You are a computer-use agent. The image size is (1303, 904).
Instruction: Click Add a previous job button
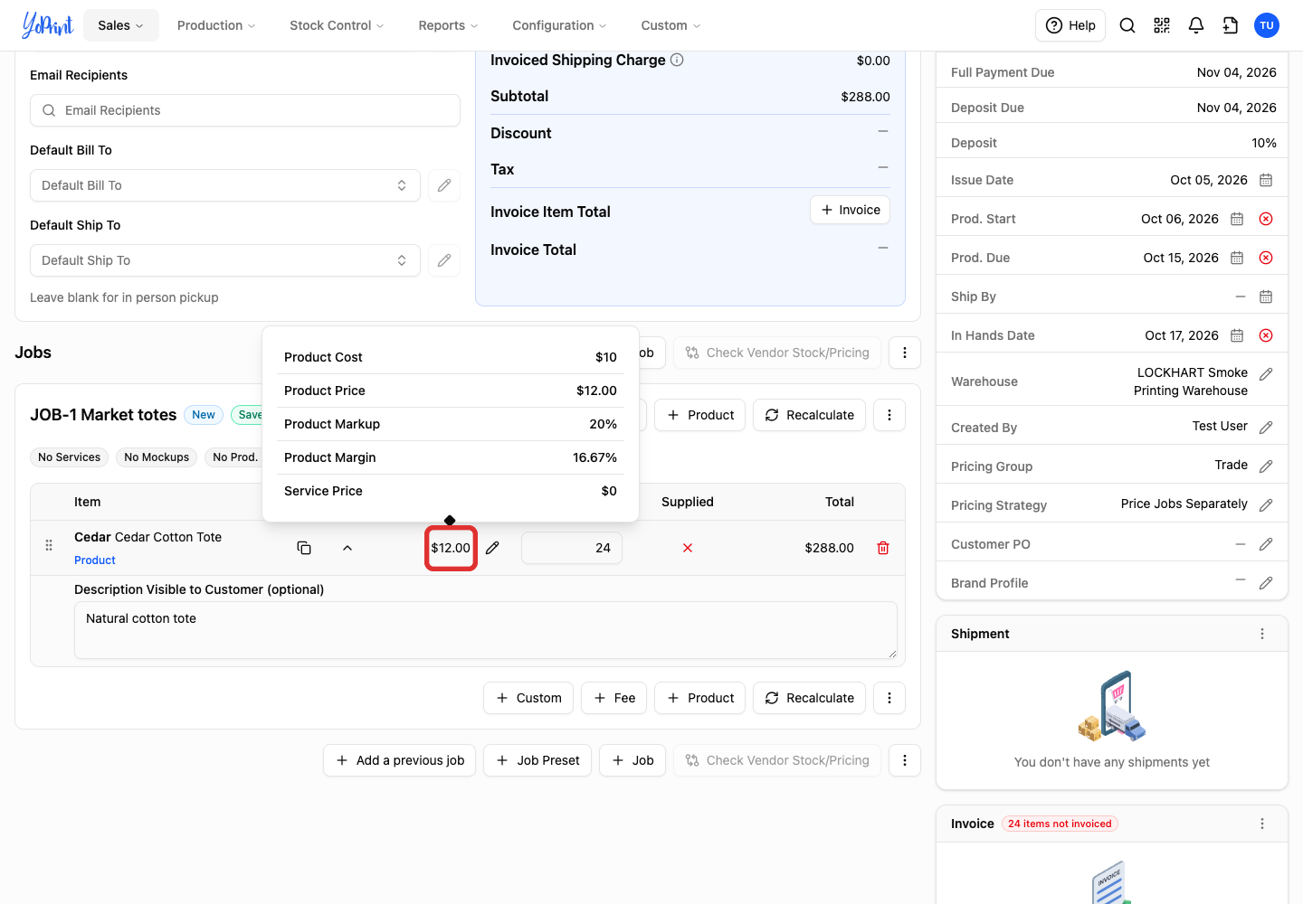(x=400, y=760)
